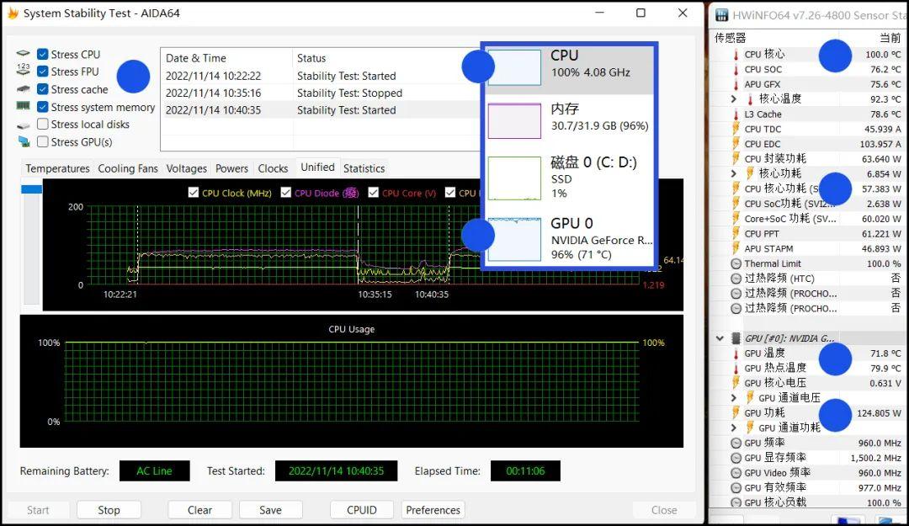Click the GPU chip icon in NVIDIA section header
909x526 pixels.
pyautogui.click(x=736, y=338)
